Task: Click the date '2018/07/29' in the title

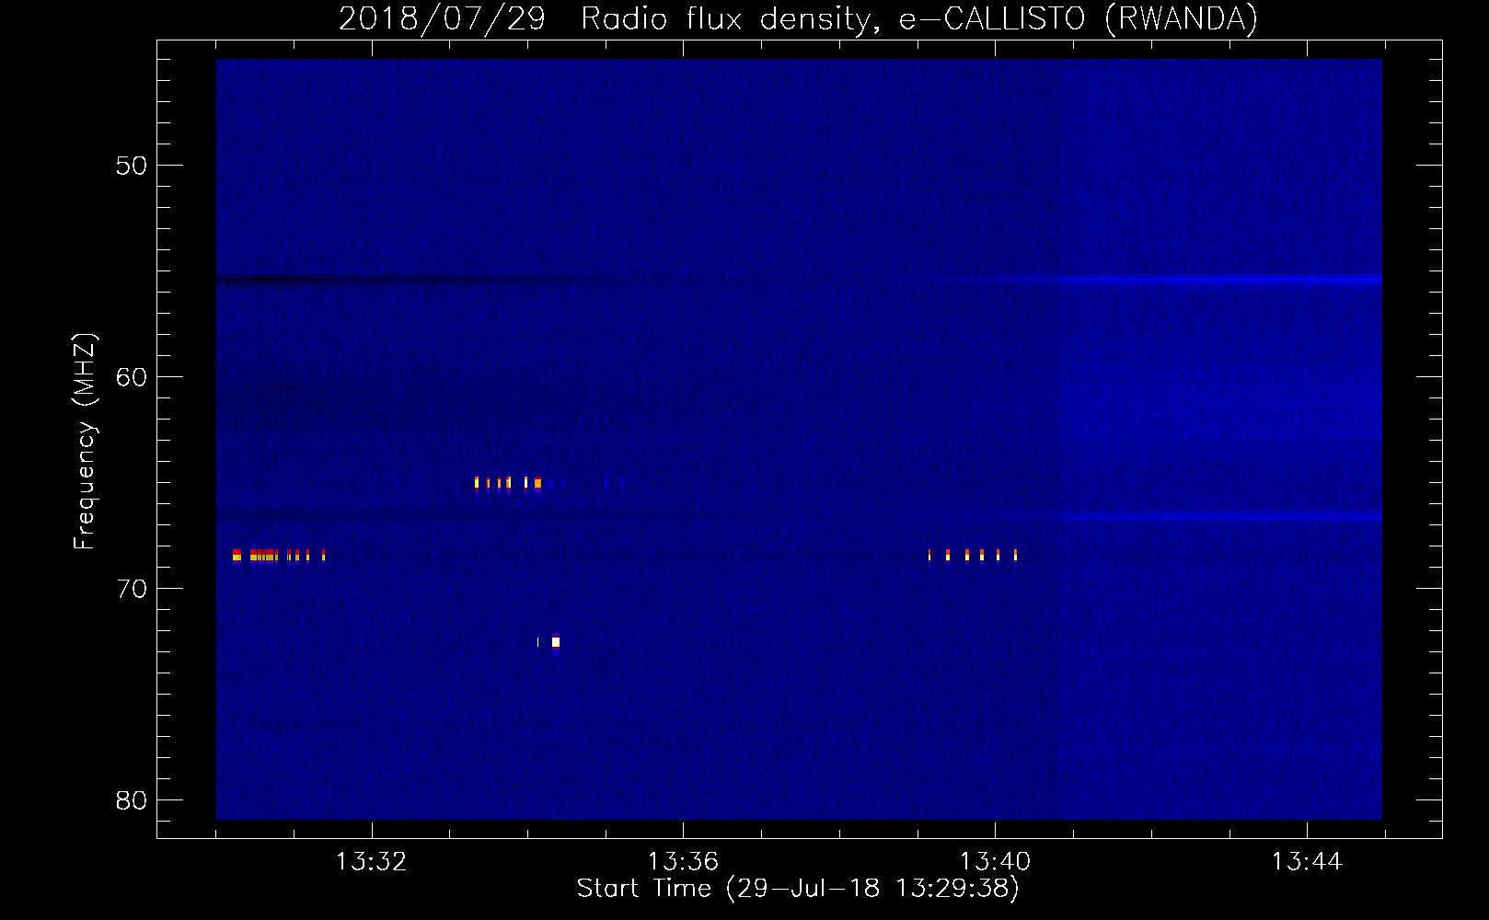Action: pos(442,18)
